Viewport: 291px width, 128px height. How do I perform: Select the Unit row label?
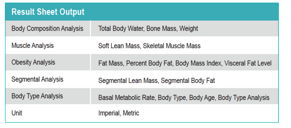coord(17,113)
